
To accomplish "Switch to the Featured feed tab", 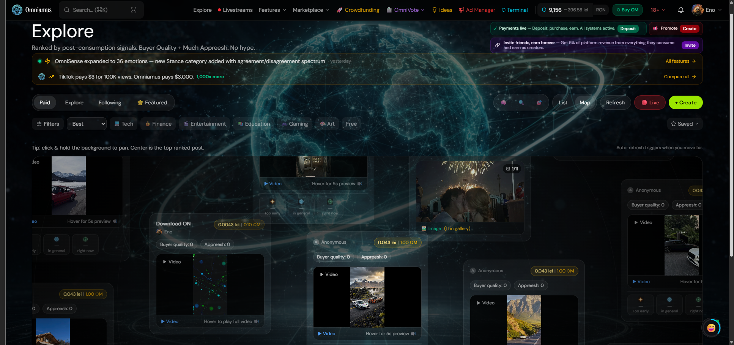I will coord(152,102).
